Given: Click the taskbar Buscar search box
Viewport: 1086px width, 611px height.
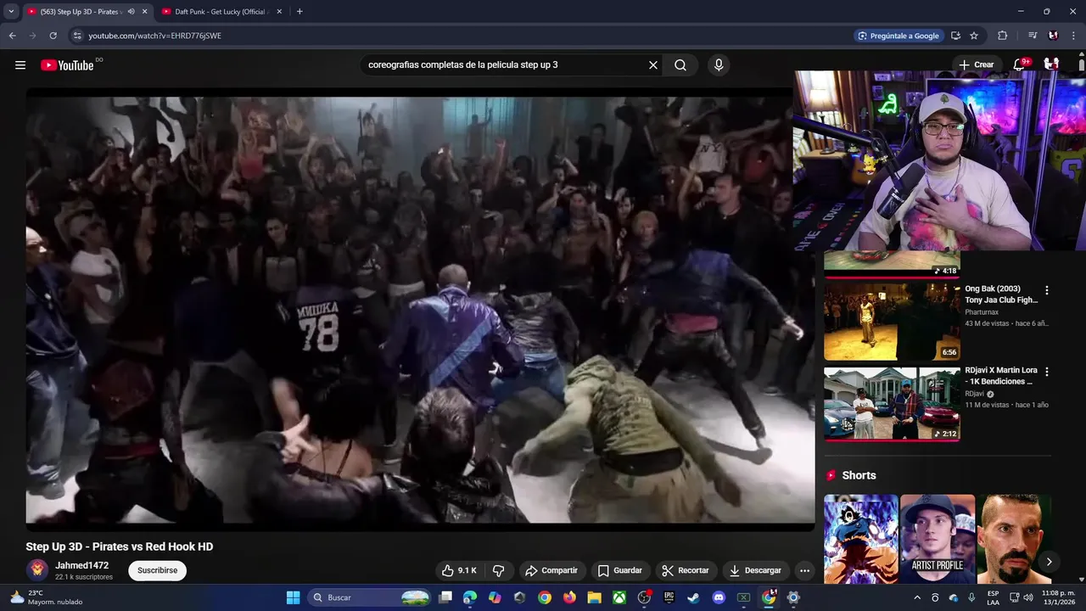Looking at the screenshot, I should coord(371,597).
